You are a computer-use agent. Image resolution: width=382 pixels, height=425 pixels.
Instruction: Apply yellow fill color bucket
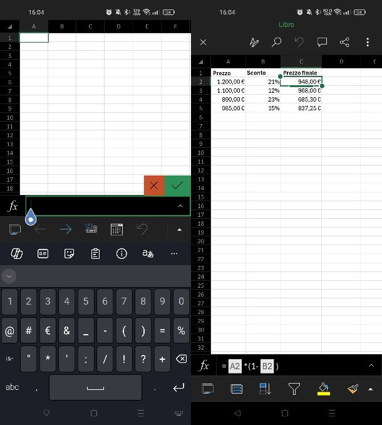pyautogui.click(x=324, y=389)
